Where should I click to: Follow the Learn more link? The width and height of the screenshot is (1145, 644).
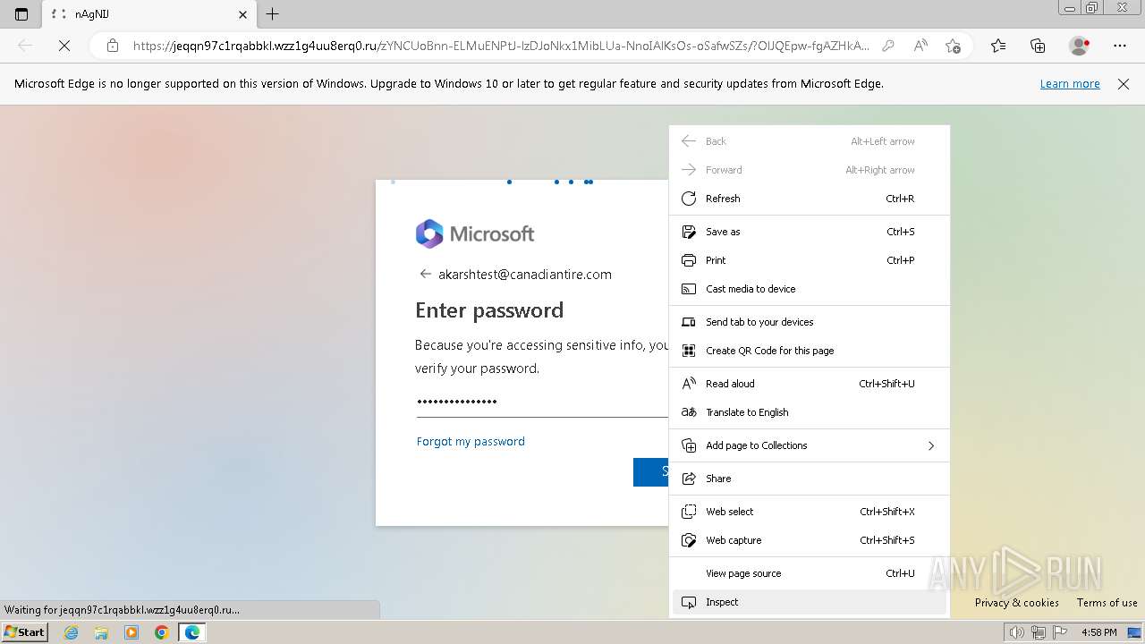click(1070, 83)
